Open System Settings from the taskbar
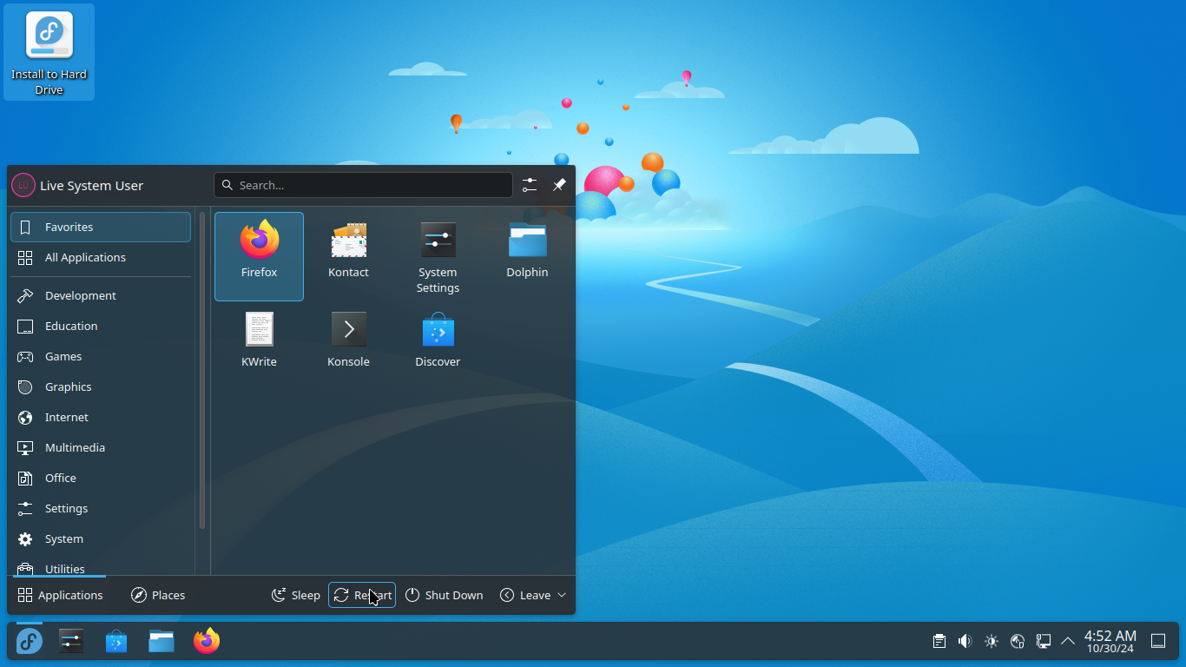The image size is (1186, 667). pyautogui.click(x=71, y=642)
